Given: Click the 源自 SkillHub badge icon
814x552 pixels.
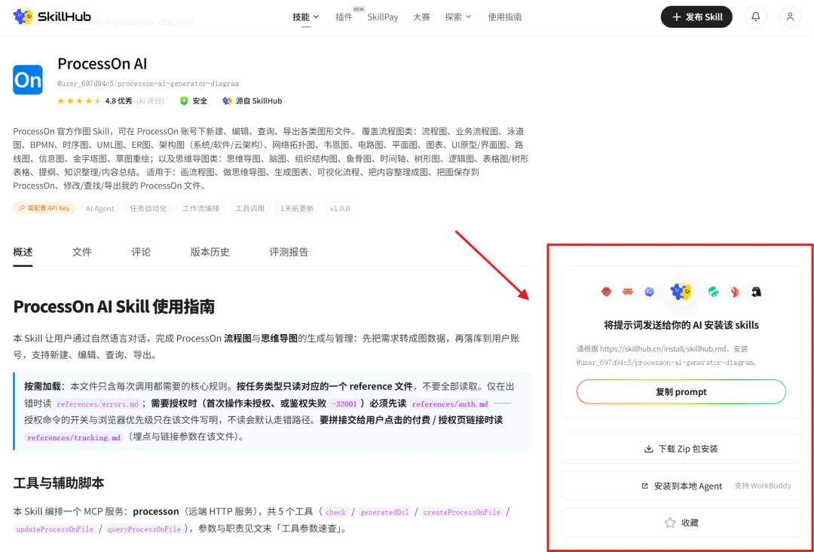Looking at the screenshot, I should tap(227, 101).
